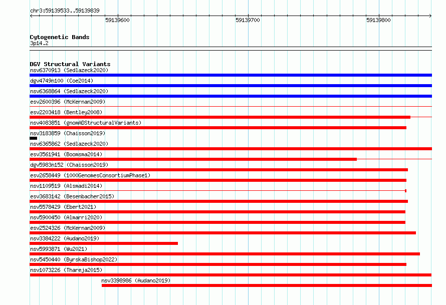
Task: Open variant label nsv5578429 (Ebert2021)
Action: 63,207
